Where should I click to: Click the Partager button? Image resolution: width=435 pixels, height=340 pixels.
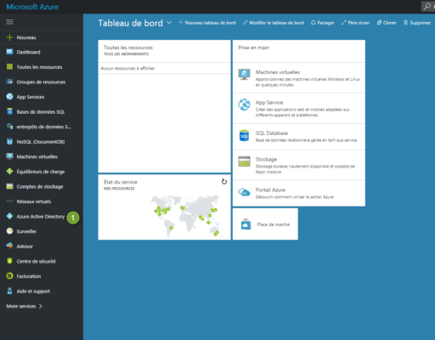[x=323, y=23]
